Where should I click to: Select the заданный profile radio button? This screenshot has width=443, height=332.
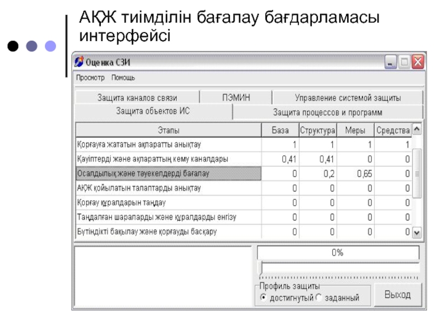coord(319,298)
